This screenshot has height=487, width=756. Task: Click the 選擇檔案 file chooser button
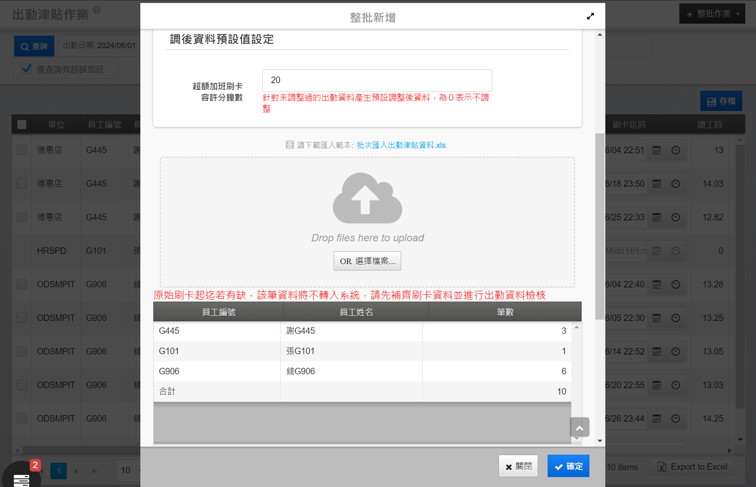pos(367,261)
